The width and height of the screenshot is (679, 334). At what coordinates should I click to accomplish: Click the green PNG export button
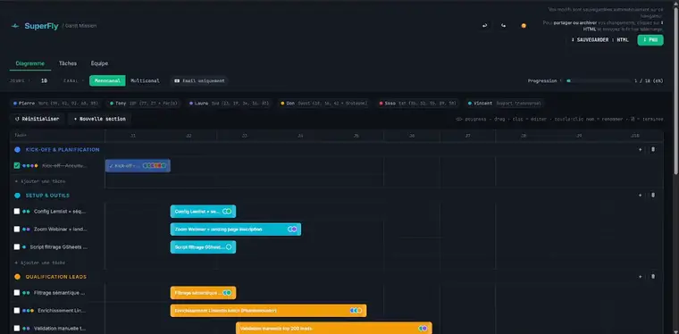coord(650,40)
